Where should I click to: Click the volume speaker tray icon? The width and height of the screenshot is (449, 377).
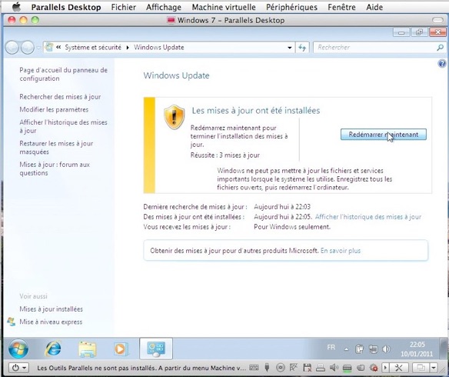coord(386,349)
